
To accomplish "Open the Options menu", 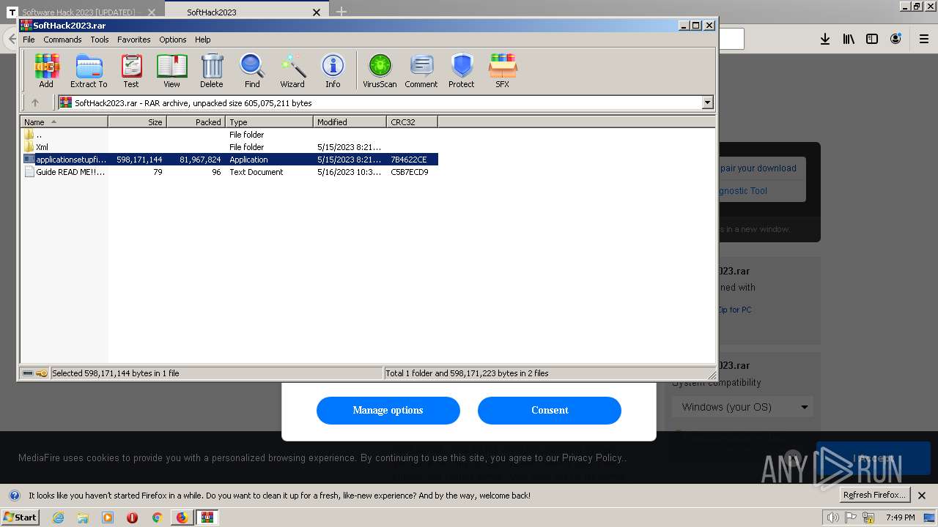I will 173,40.
